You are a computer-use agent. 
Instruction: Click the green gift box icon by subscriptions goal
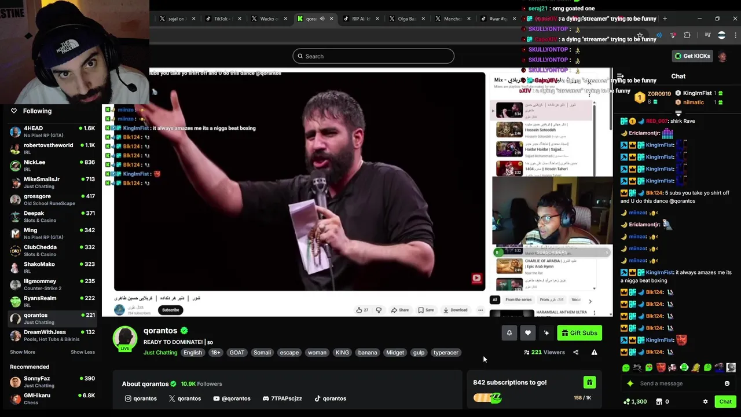pyautogui.click(x=589, y=382)
